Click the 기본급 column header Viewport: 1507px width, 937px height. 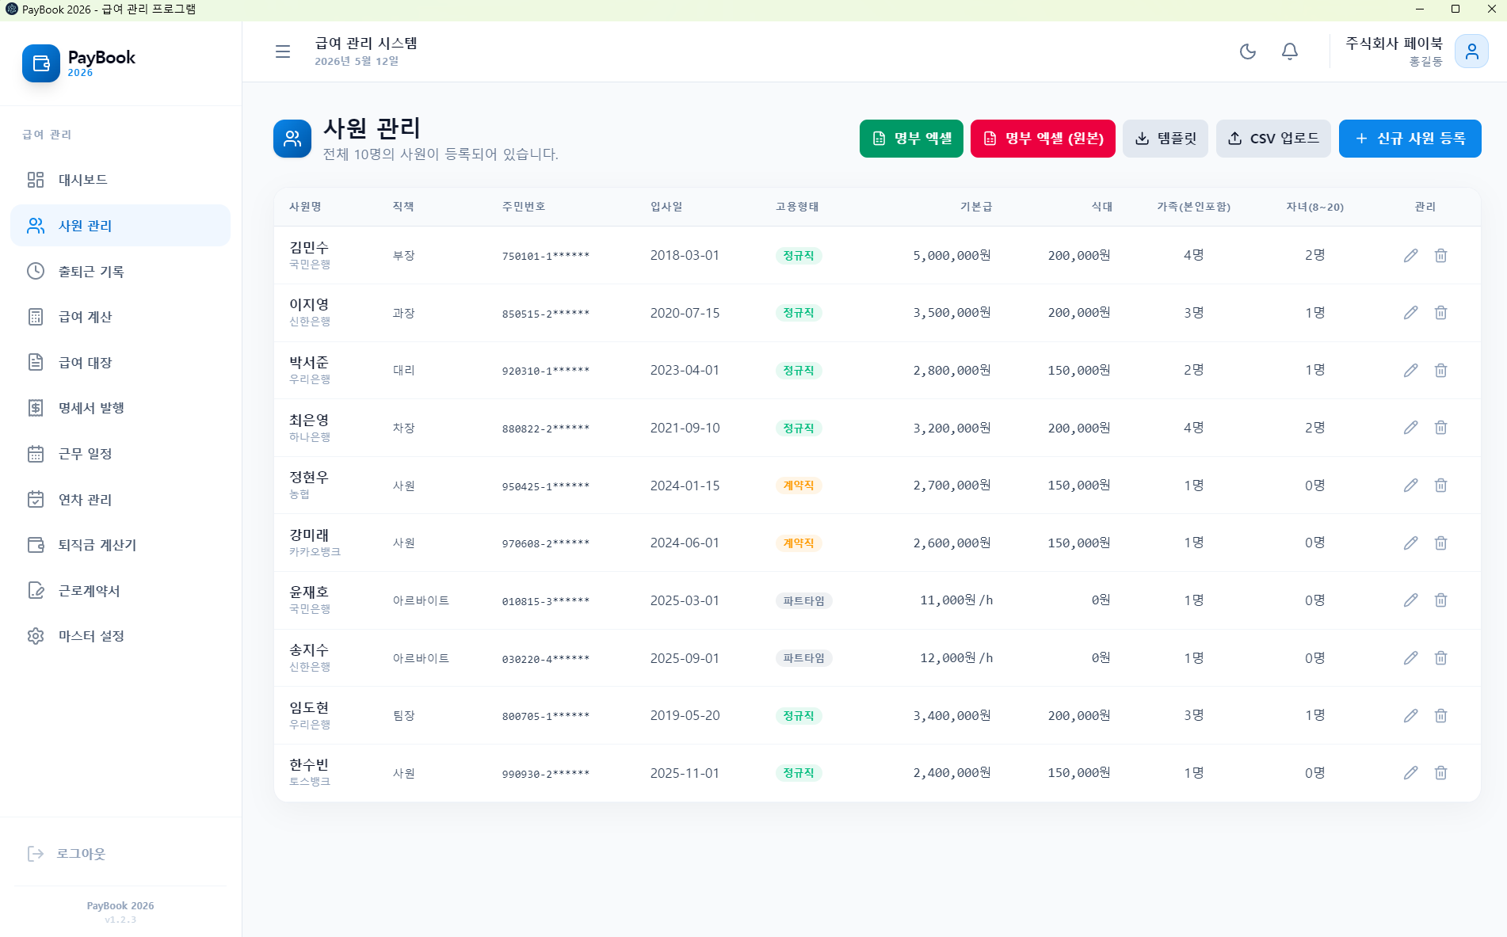coord(975,207)
